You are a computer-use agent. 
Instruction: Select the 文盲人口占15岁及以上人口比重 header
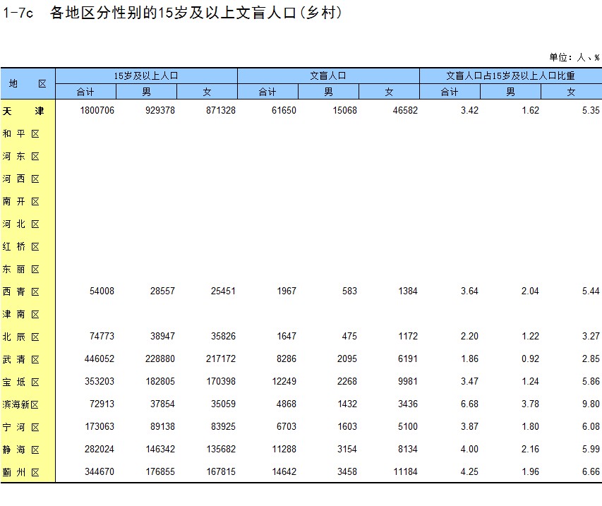click(x=511, y=76)
